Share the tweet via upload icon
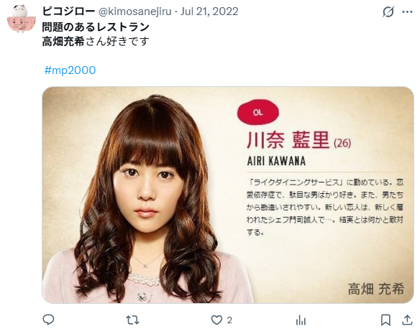The image size is (420, 329). click(x=407, y=320)
